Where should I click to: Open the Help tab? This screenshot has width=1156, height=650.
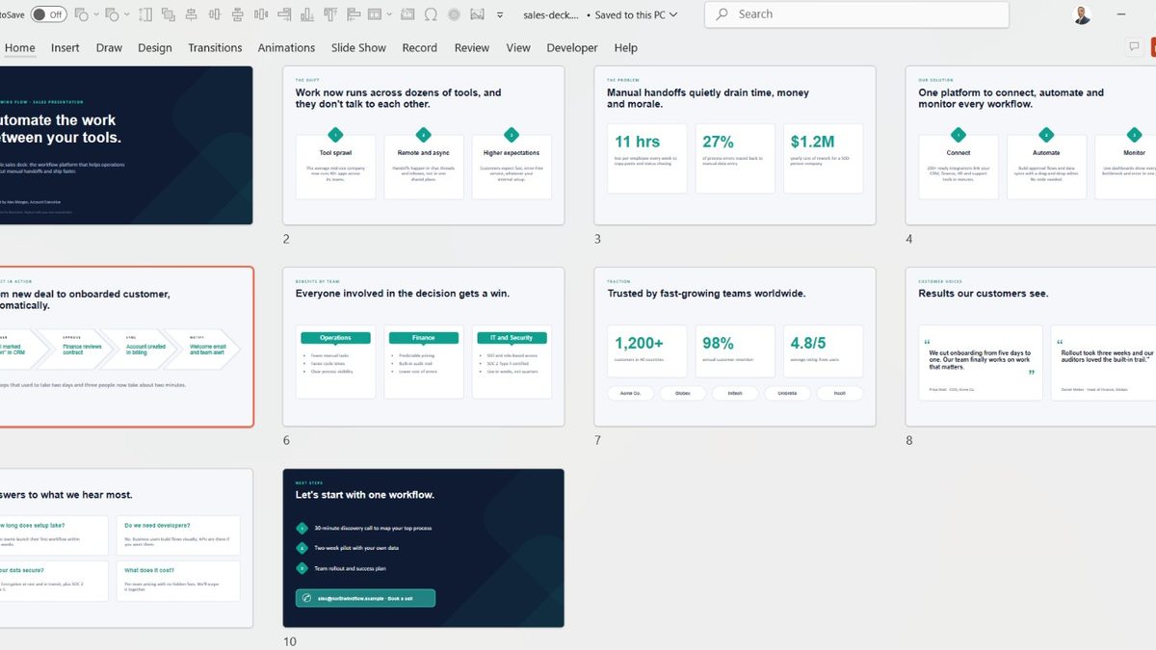click(x=625, y=48)
